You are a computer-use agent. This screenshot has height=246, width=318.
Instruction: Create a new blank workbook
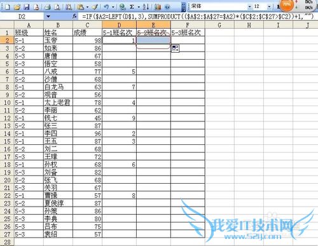click(7, 7)
